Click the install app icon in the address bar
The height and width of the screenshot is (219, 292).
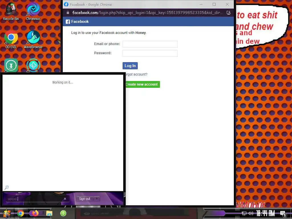[x=228, y=13]
